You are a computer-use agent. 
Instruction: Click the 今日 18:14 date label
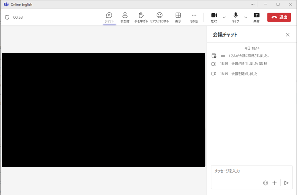click(x=252, y=48)
